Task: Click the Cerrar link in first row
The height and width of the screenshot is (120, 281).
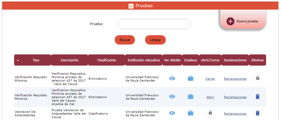Action: [x=210, y=79]
